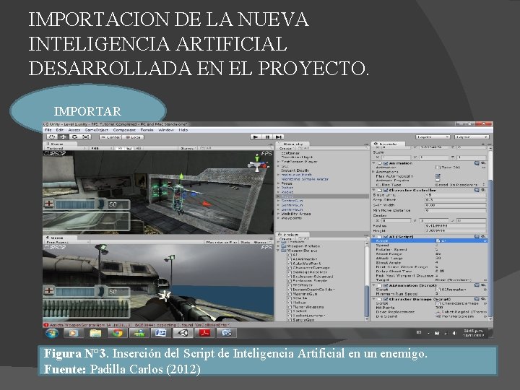Open the Windows Start button
The width and height of the screenshot is (520, 390).
coord(52,333)
